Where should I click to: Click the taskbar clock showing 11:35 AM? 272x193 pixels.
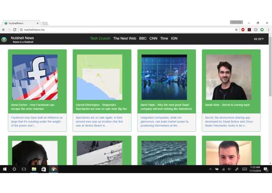pos(255,169)
